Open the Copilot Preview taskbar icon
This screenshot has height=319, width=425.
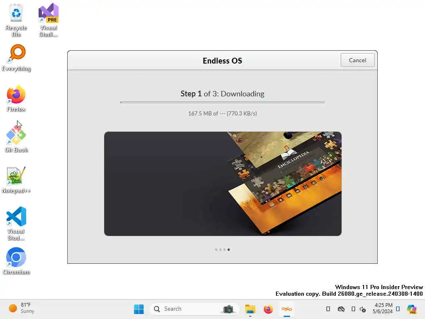pyautogui.click(x=412, y=309)
